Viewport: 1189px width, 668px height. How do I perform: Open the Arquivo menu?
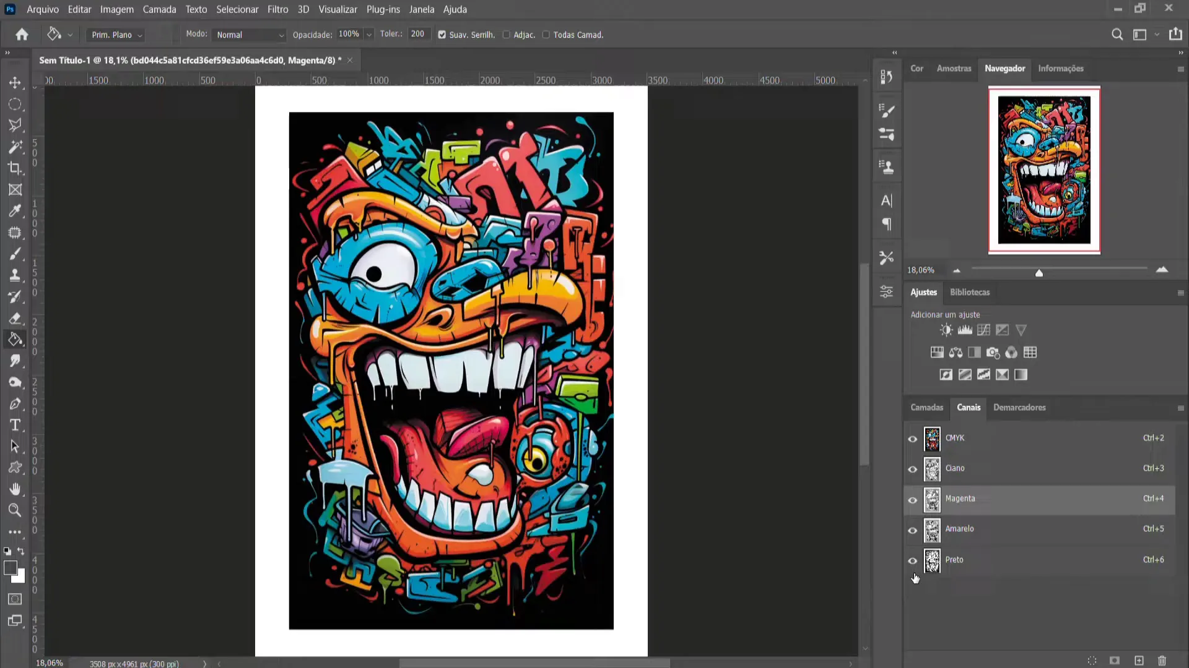(43, 9)
